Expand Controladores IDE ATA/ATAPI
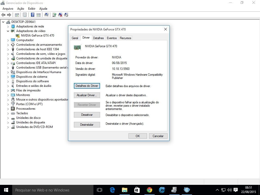260x195 pixels. pyautogui.click(x=8, y=63)
